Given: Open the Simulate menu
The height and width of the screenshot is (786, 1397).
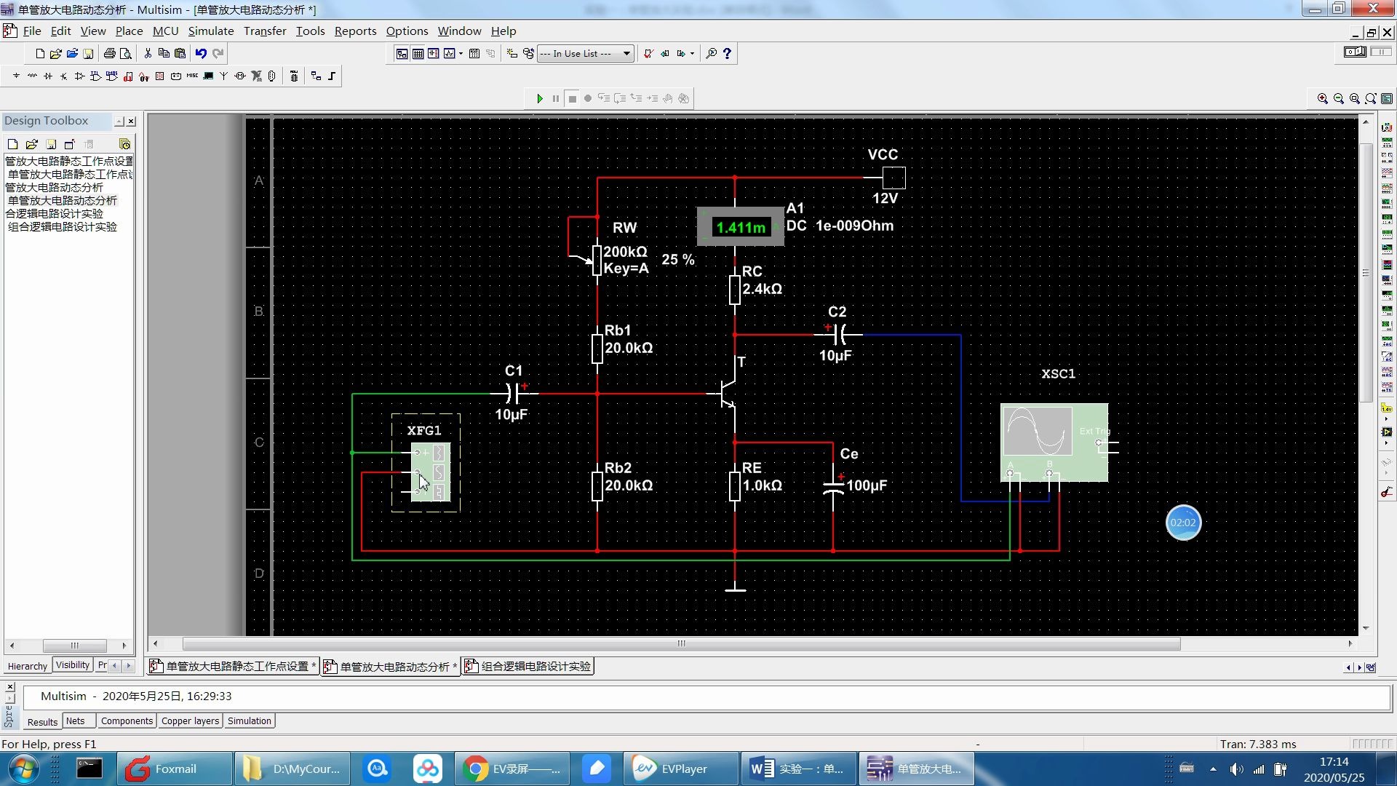Looking at the screenshot, I should click(210, 31).
